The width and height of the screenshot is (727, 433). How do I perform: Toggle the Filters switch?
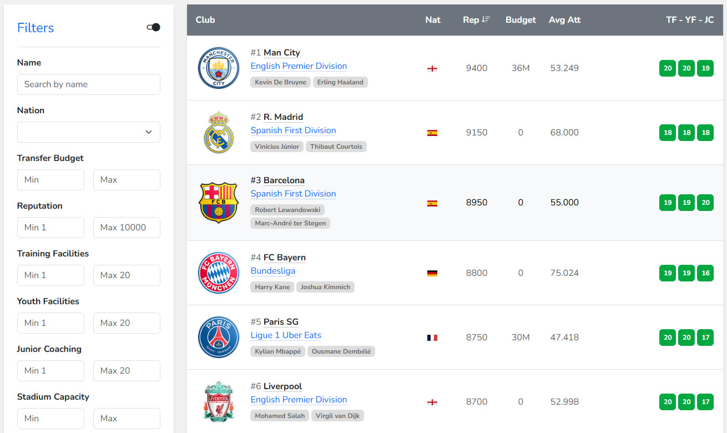[x=153, y=28]
